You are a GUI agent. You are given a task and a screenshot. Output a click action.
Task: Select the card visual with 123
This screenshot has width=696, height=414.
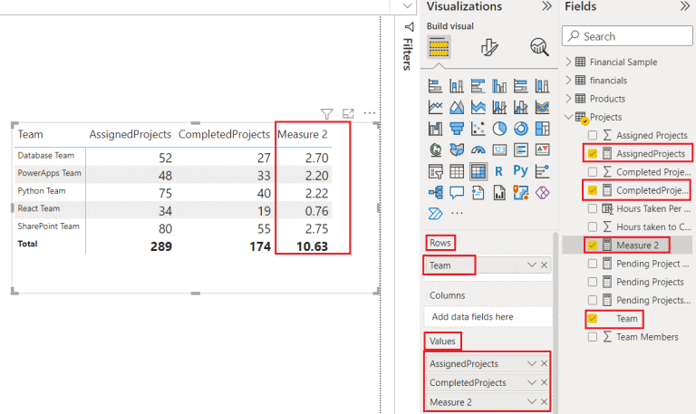(499, 150)
